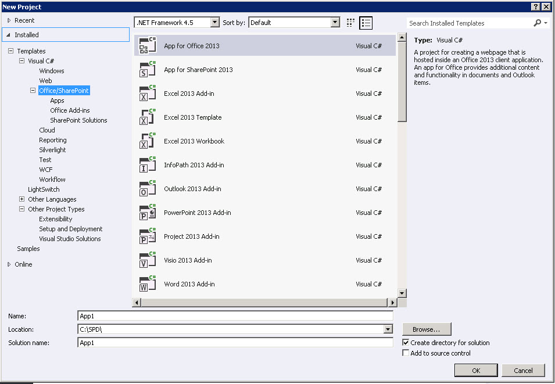555x384 pixels.
Task: Select the App for SharePoint 2013 template icon
Action: (148, 70)
